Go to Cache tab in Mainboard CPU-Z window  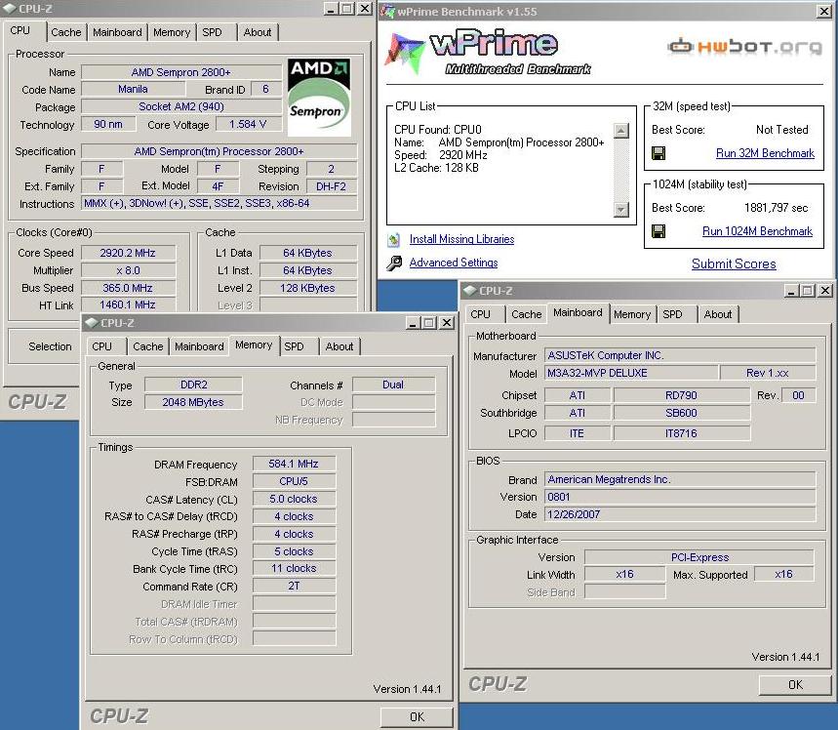pos(527,314)
